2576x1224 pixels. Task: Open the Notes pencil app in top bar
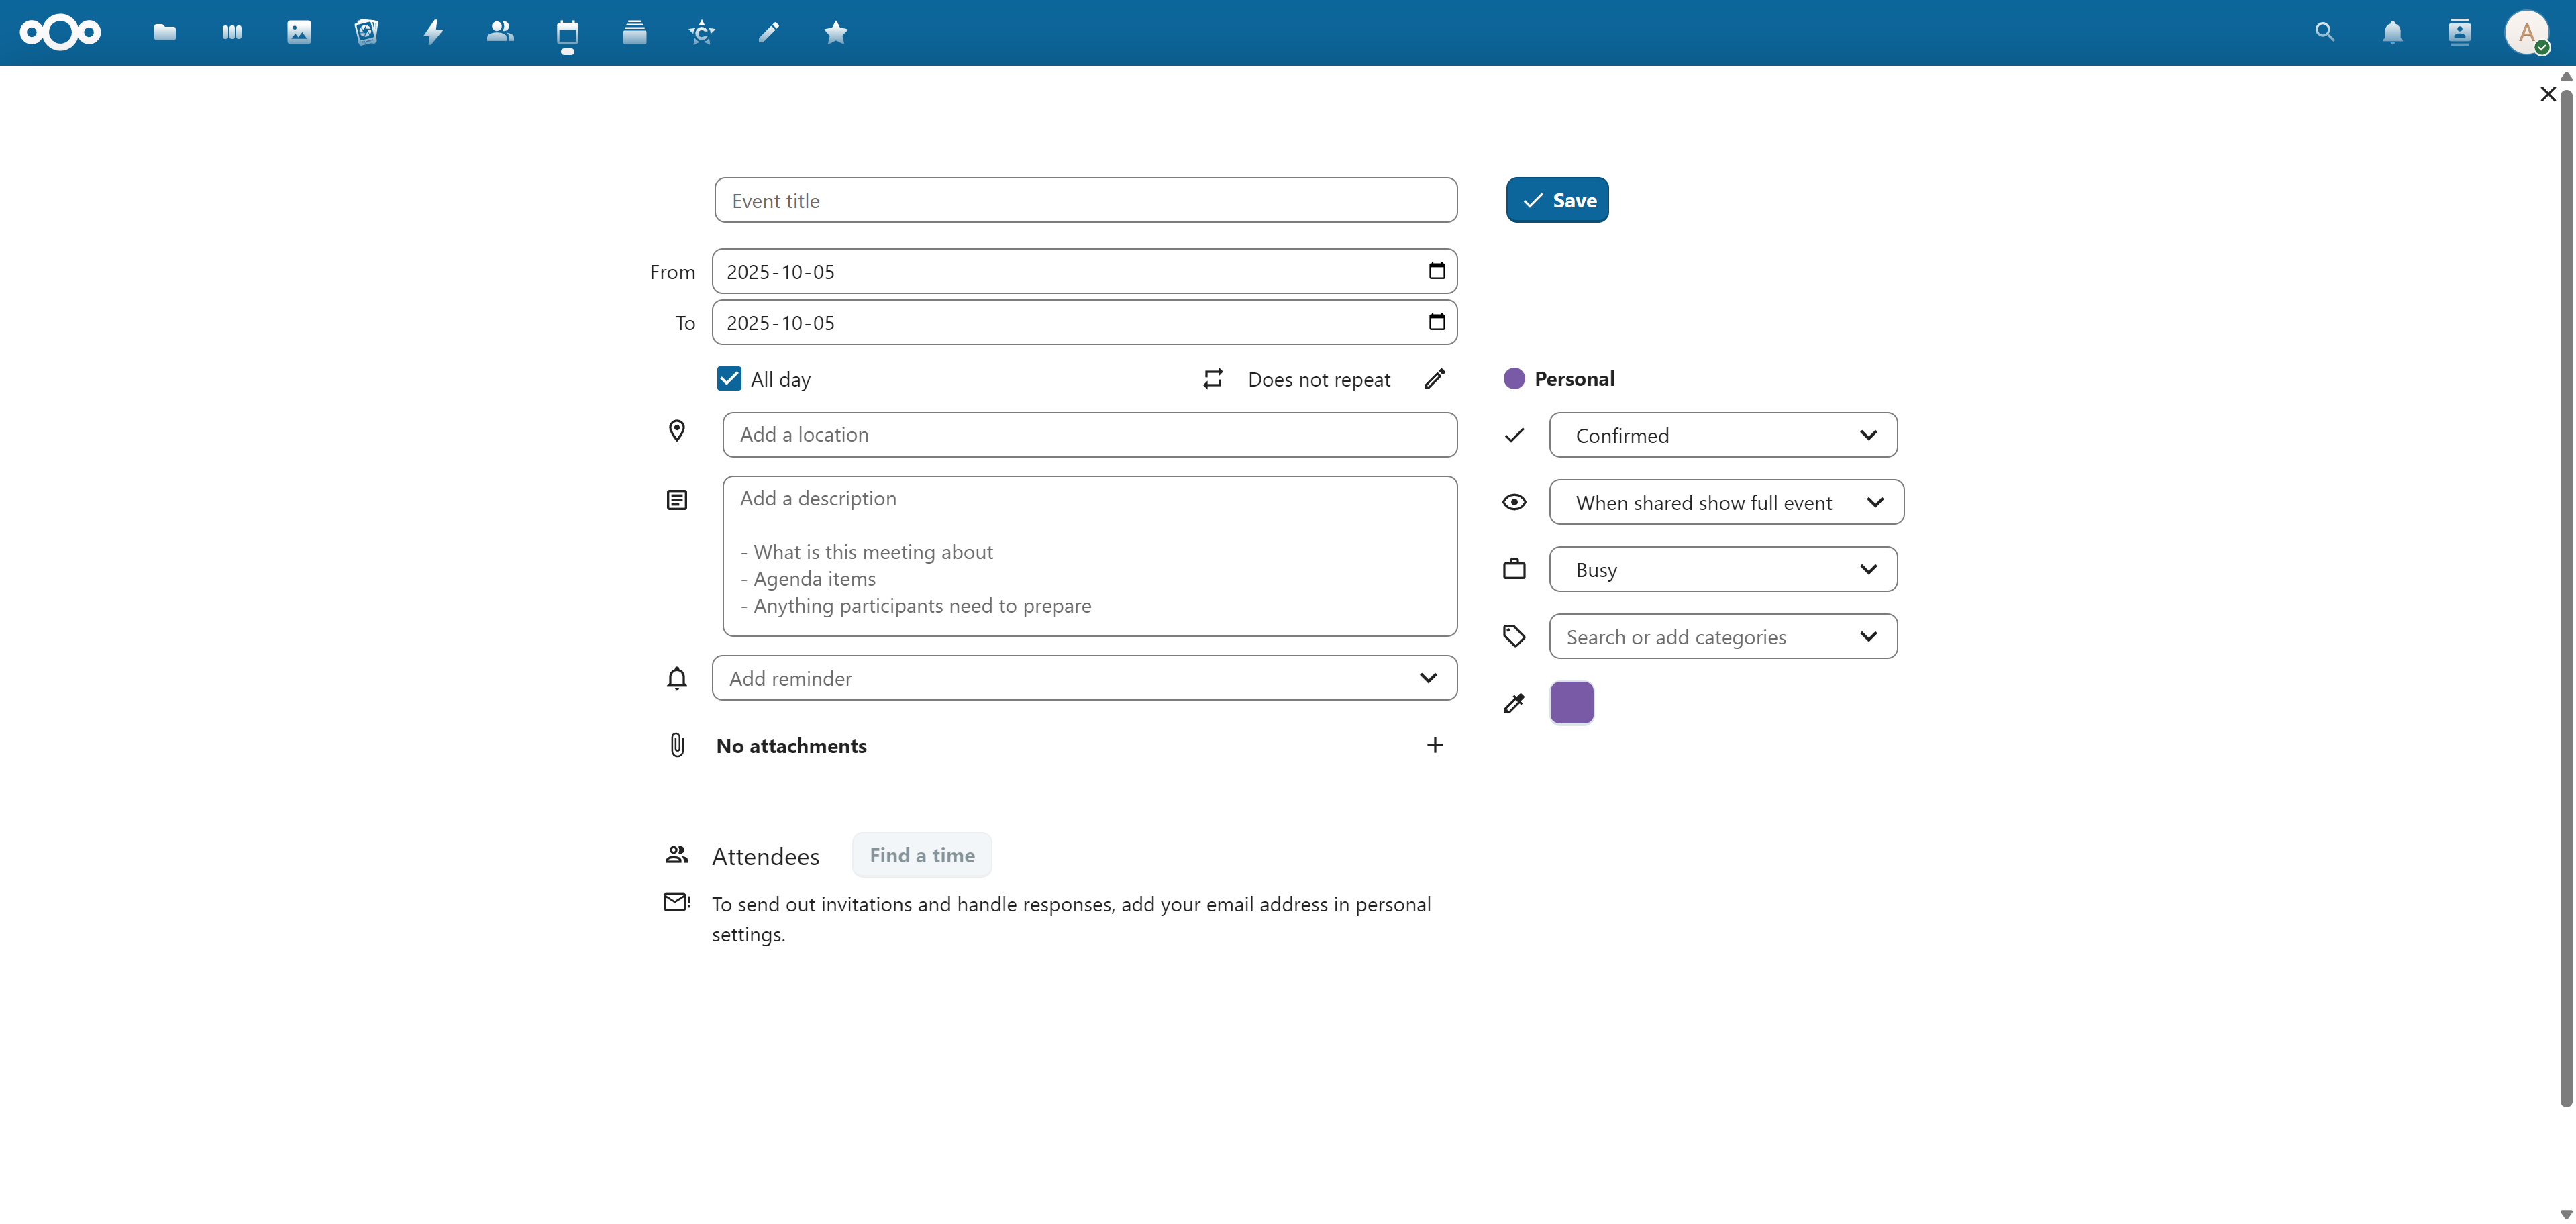coord(768,33)
